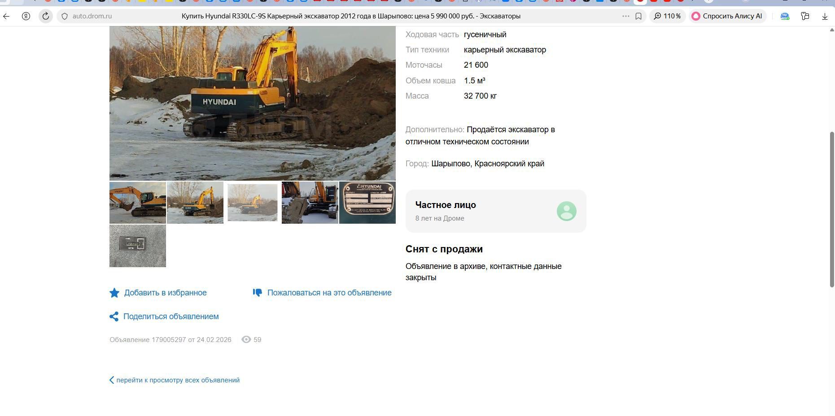The image size is (835, 416).
Task: Select the third thumbnail, the faded excavator photo
Action: (x=253, y=203)
